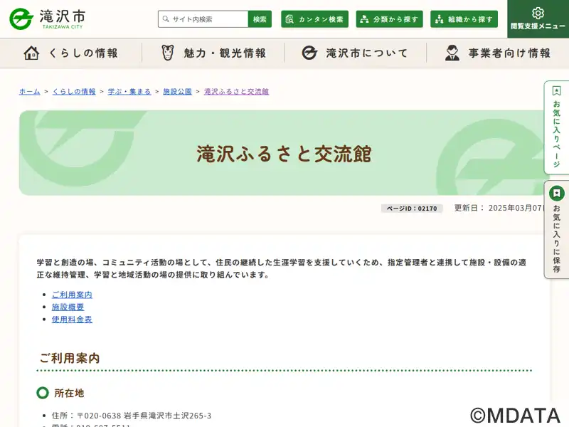Click the 所在地 subheading
Image resolution: width=569 pixels, height=427 pixels.
[x=69, y=394]
